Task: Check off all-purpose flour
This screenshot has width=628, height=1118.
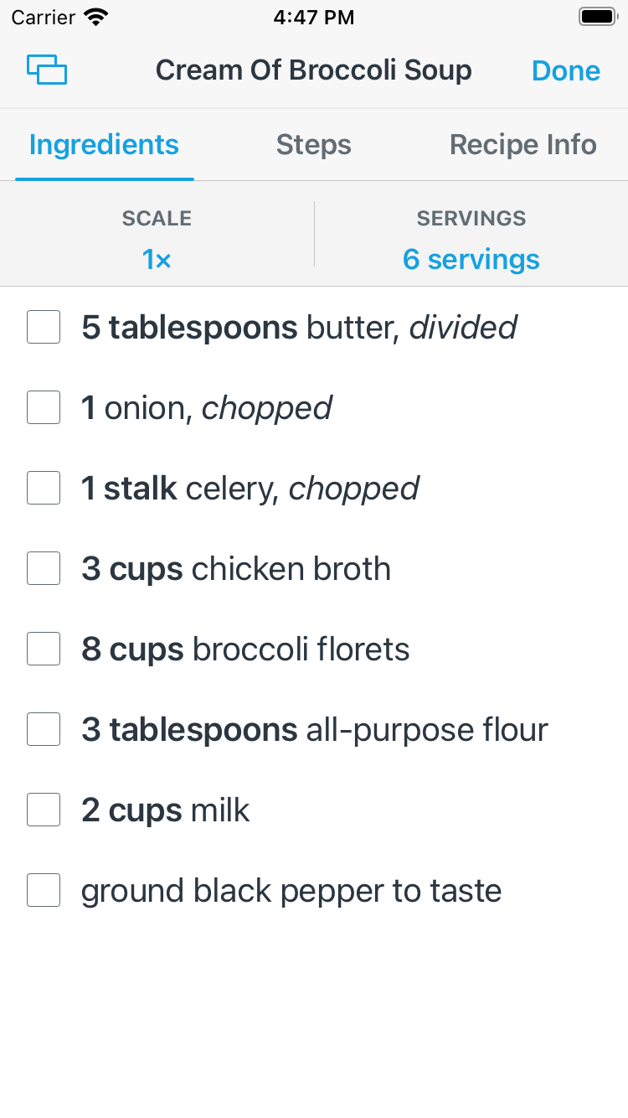Action: pos(44,729)
